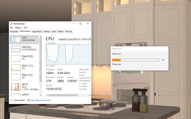Select the Disk 0 (D:) graph thumbnail
The image size is (191, 119).
(x=16, y=58)
